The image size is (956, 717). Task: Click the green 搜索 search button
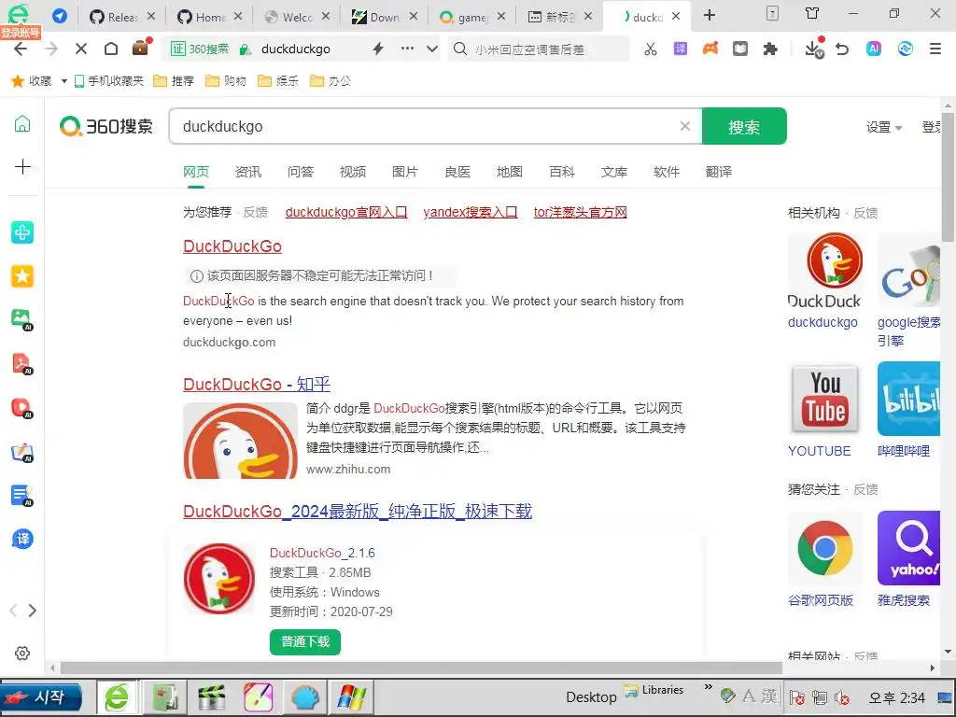point(744,126)
